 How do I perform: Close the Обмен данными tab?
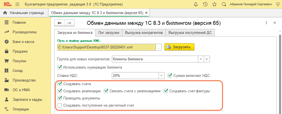(x=146, y=13)
